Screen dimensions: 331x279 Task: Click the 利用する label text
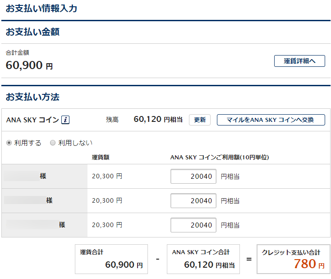click(x=28, y=143)
